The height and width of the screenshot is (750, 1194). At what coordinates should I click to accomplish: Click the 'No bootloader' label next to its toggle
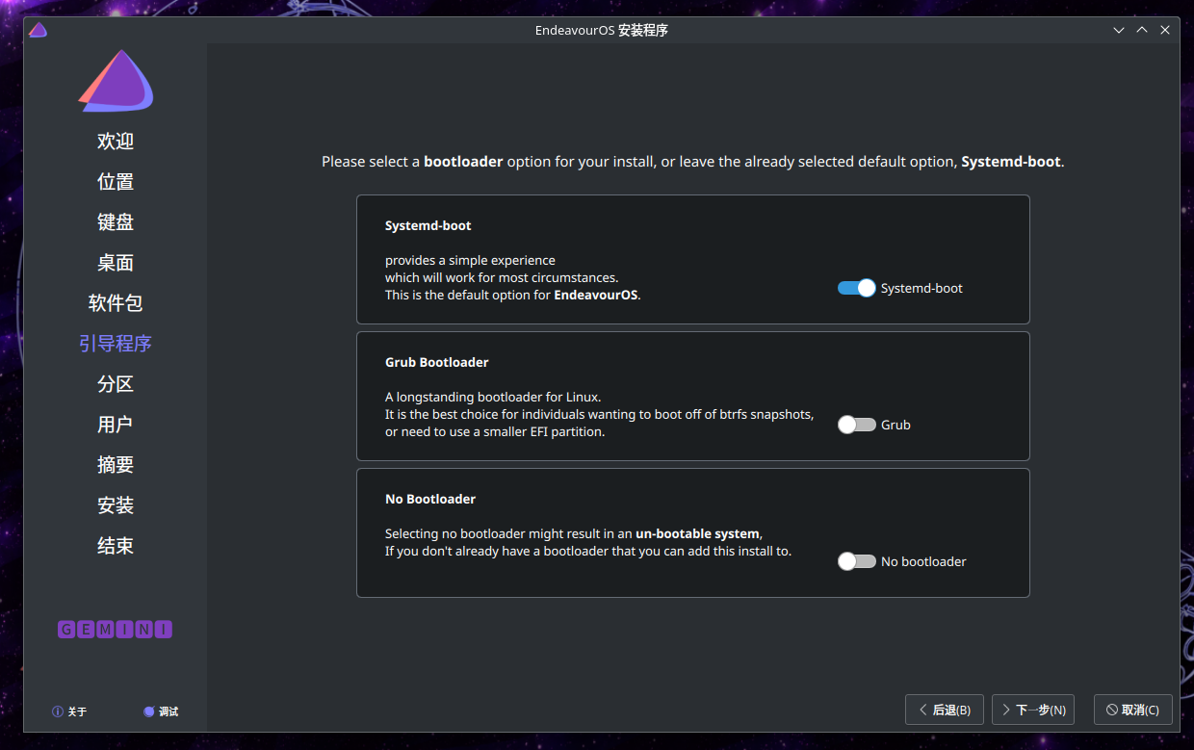click(x=923, y=561)
